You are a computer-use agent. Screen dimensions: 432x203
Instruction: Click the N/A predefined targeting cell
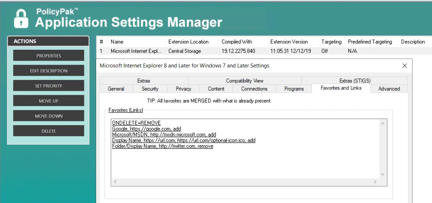[x=352, y=51]
